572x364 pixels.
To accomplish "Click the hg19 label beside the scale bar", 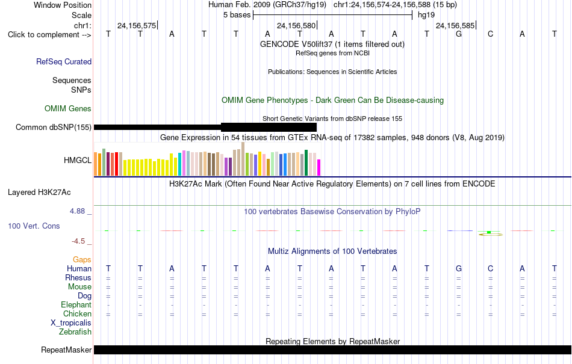I will [426, 15].
